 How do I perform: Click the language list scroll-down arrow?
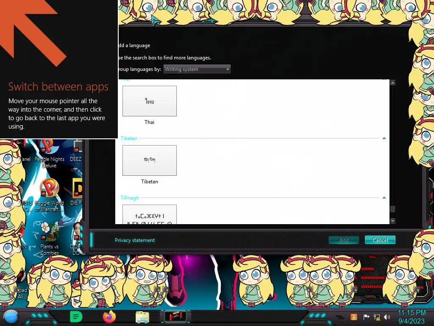[x=392, y=221]
